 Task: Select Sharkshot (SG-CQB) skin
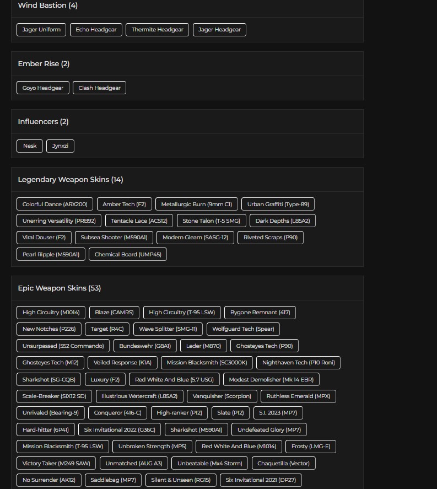click(x=48, y=379)
